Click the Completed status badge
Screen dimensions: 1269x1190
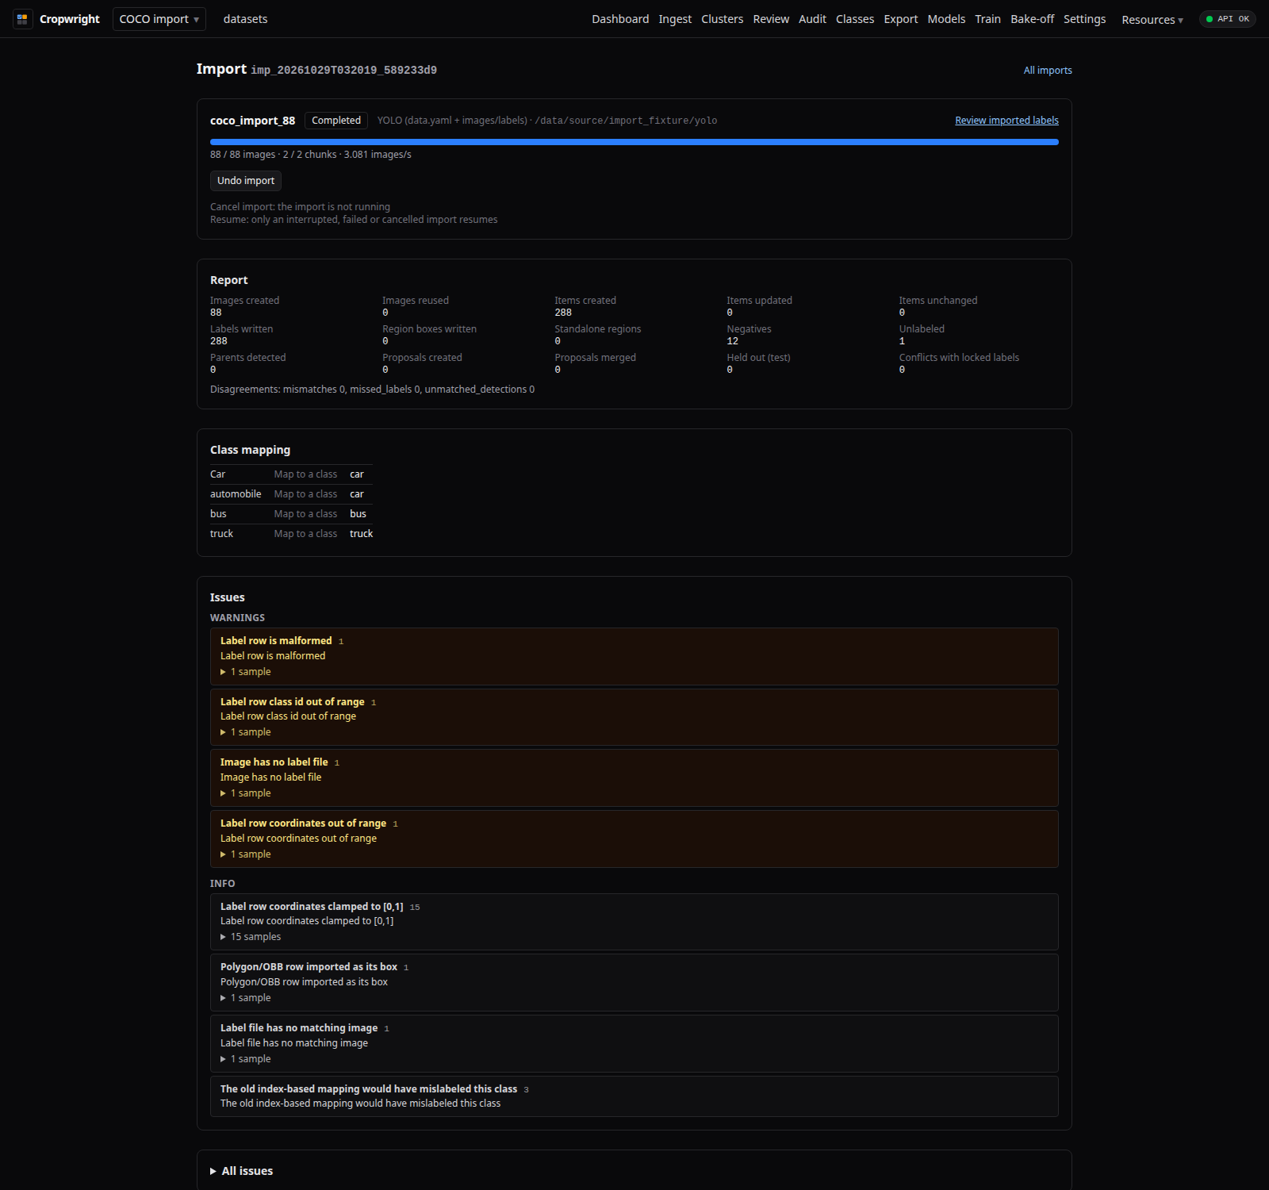[336, 121]
